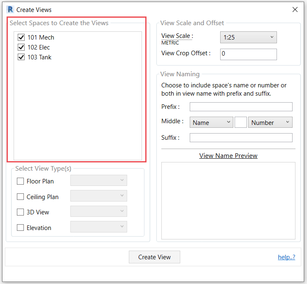Uncheck the 103 Tank space checkbox
Image resolution: width=307 pixels, height=284 pixels.
[x=21, y=57]
